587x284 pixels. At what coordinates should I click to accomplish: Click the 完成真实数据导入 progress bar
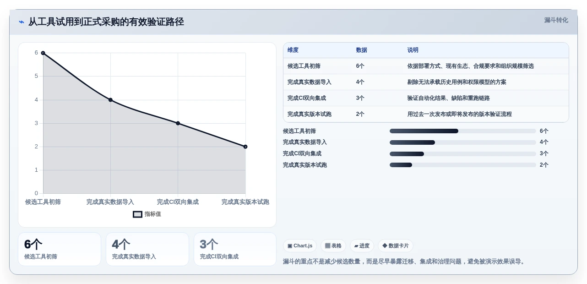[x=463, y=142]
